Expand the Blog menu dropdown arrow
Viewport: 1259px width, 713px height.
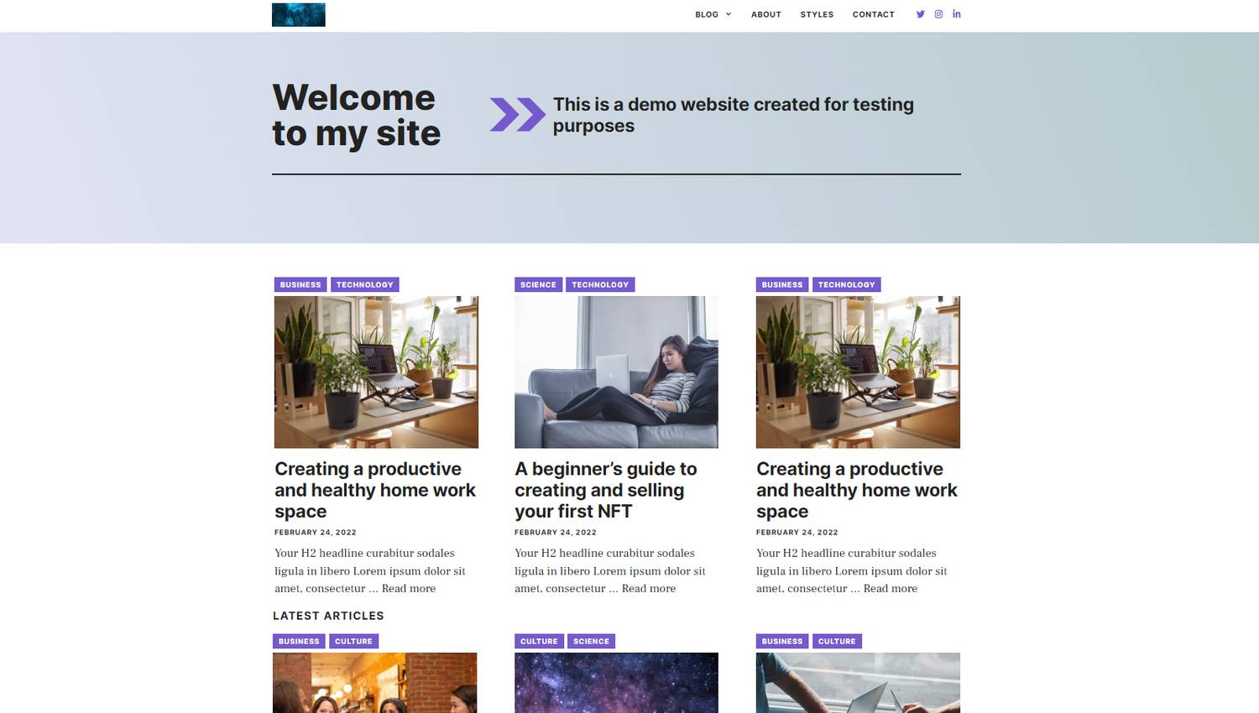click(729, 14)
